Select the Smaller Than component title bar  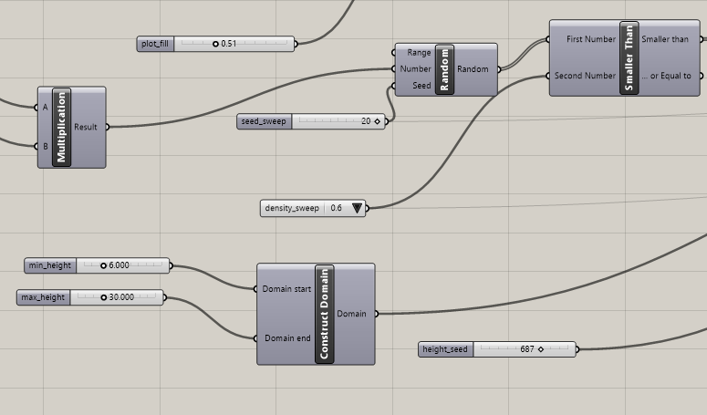coord(629,57)
